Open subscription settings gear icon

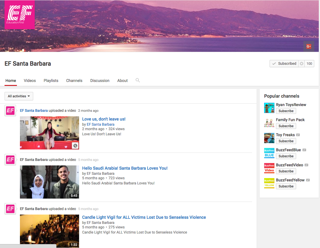[x=301, y=64]
